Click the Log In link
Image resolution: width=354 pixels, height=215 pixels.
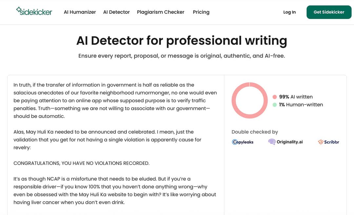click(289, 12)
